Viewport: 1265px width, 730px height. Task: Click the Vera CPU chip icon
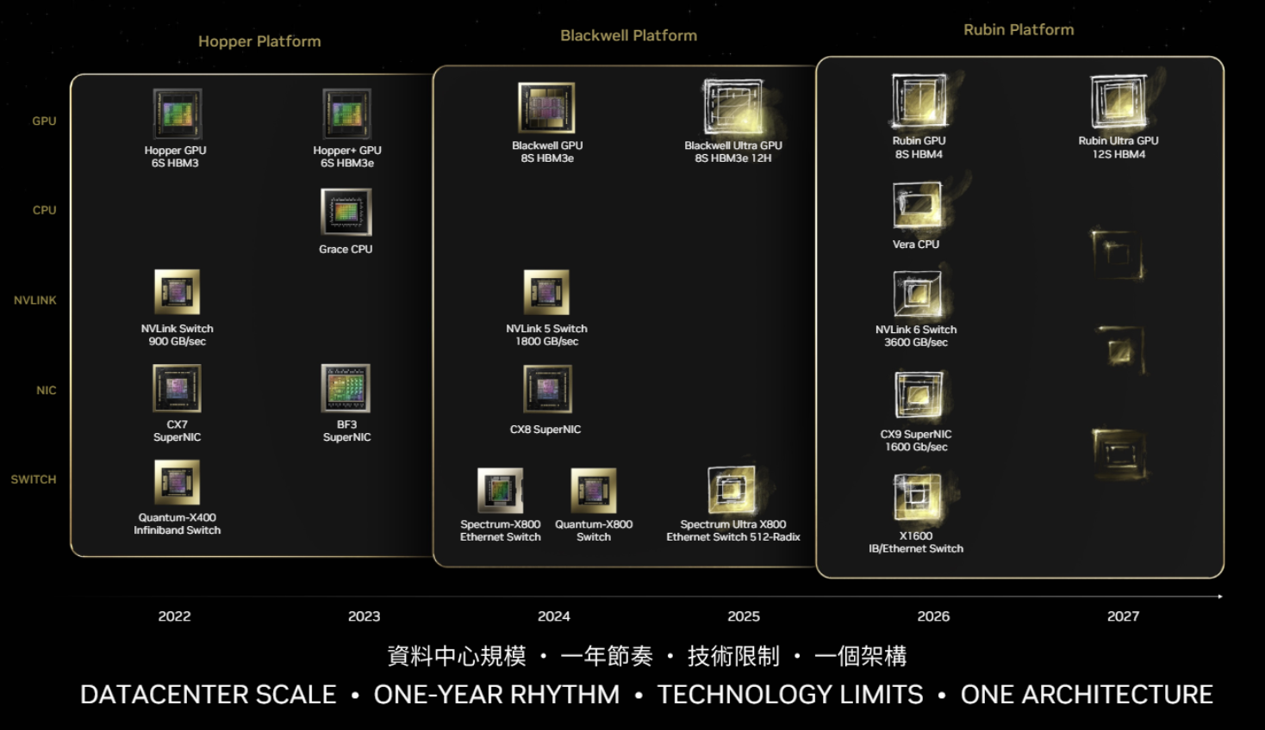coord(917,206)
